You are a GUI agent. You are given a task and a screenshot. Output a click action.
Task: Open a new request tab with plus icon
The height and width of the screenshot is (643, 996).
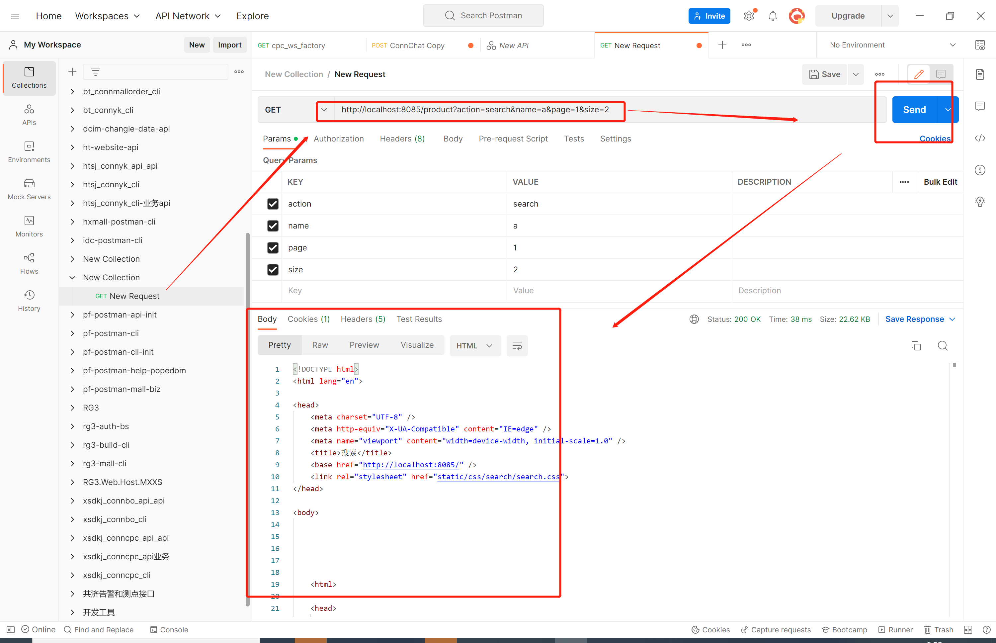722,45
